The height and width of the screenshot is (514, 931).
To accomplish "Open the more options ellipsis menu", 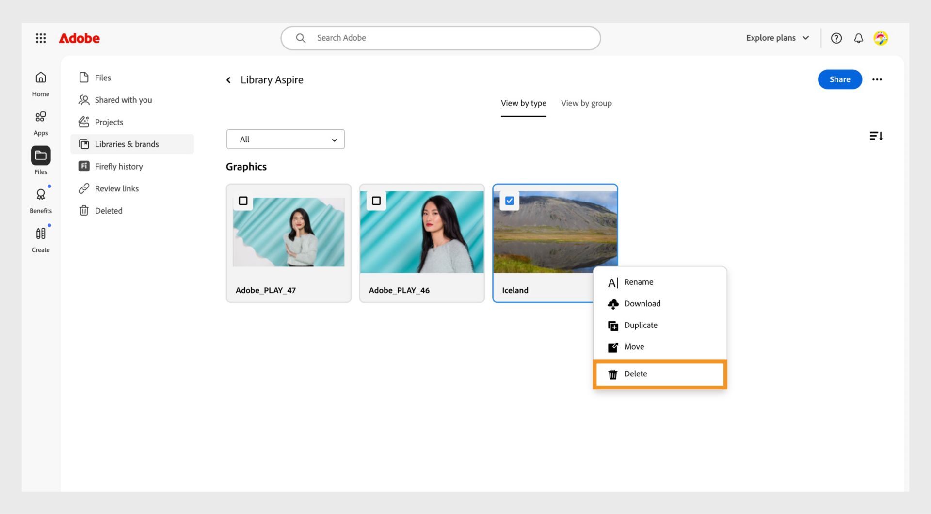I will coord(877,79).
